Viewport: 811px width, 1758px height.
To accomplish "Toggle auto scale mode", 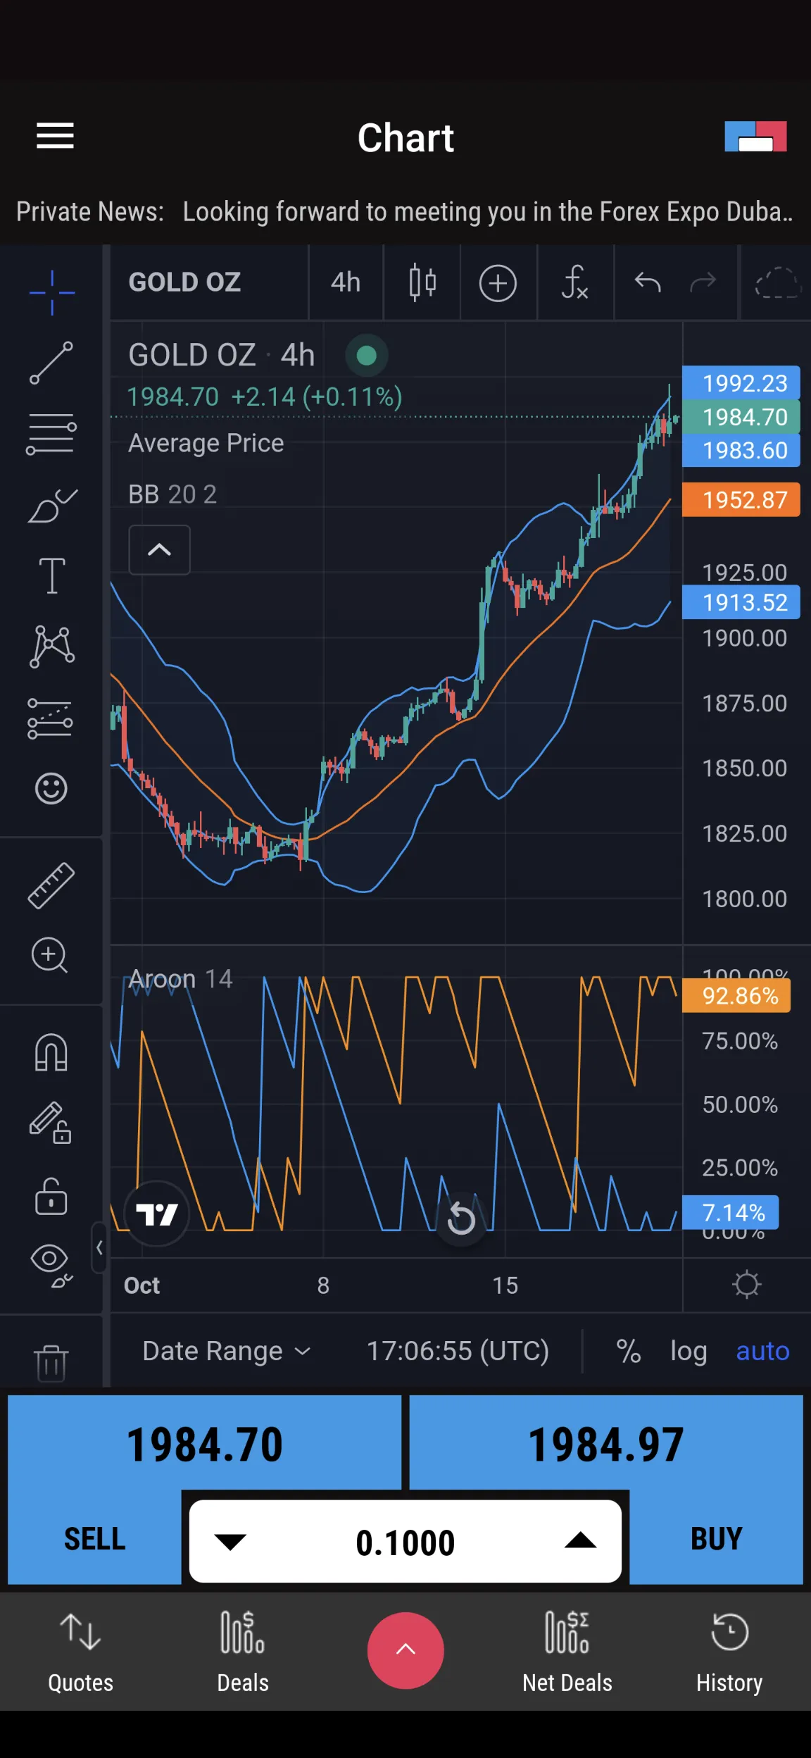I will click(762, 1351).
